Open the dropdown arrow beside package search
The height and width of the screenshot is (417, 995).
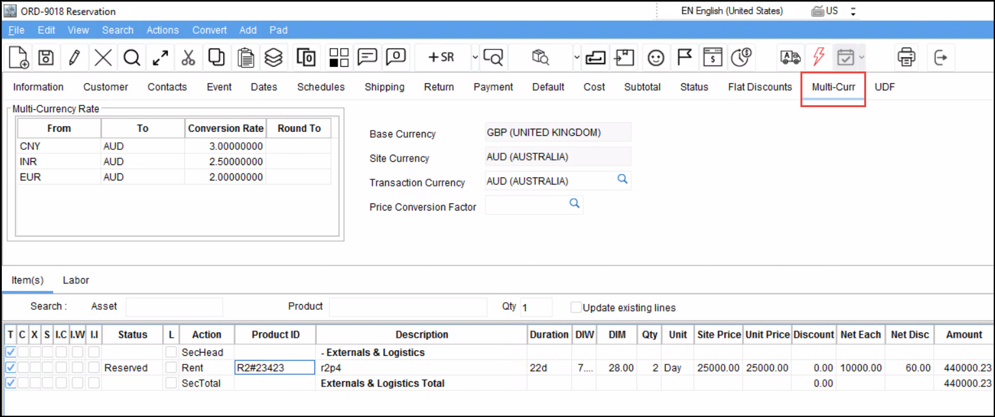pyautogui.click(x=577, y=57)
